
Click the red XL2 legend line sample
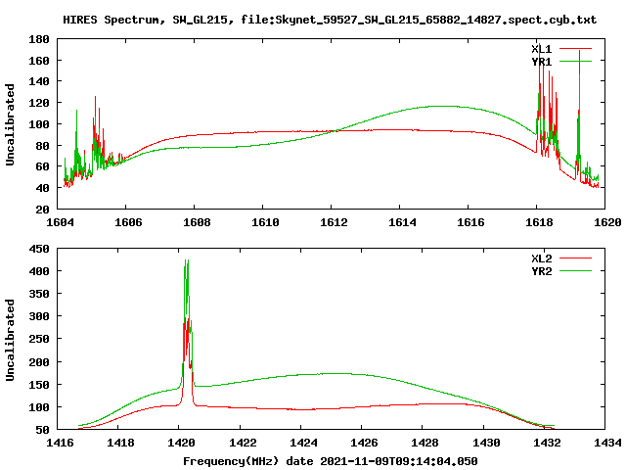(575, 258)
